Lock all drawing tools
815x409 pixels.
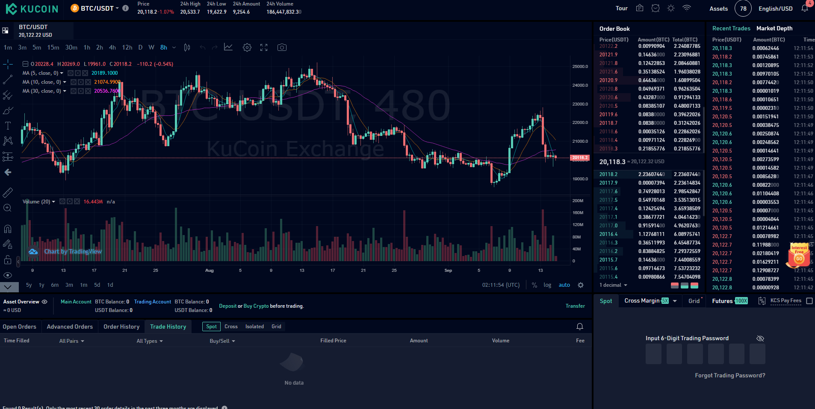pyautogui.click(x=8, y=260)
